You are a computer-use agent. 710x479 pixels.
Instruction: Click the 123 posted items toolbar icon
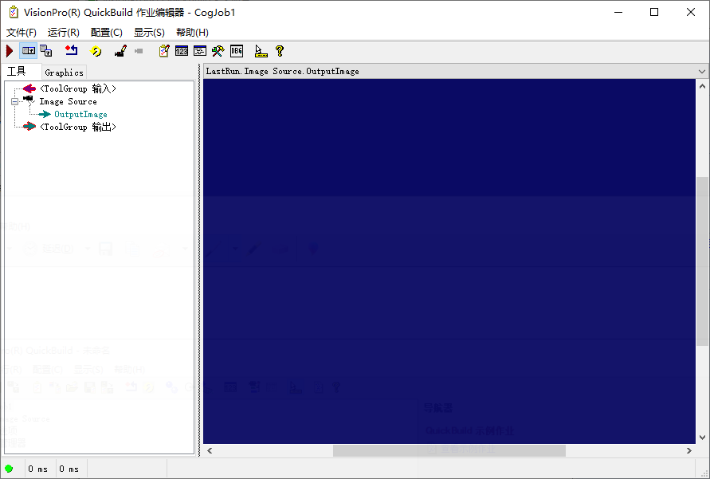pyautogui.click(x=182, y=50)
